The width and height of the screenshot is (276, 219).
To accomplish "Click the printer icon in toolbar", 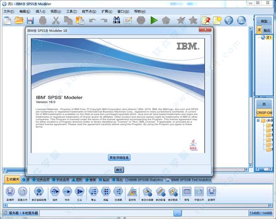I will 43,21.
